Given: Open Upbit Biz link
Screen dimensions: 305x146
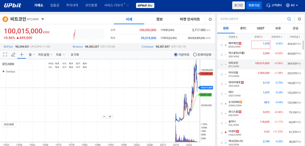Looking at the screenshot, I should point(145,5).
